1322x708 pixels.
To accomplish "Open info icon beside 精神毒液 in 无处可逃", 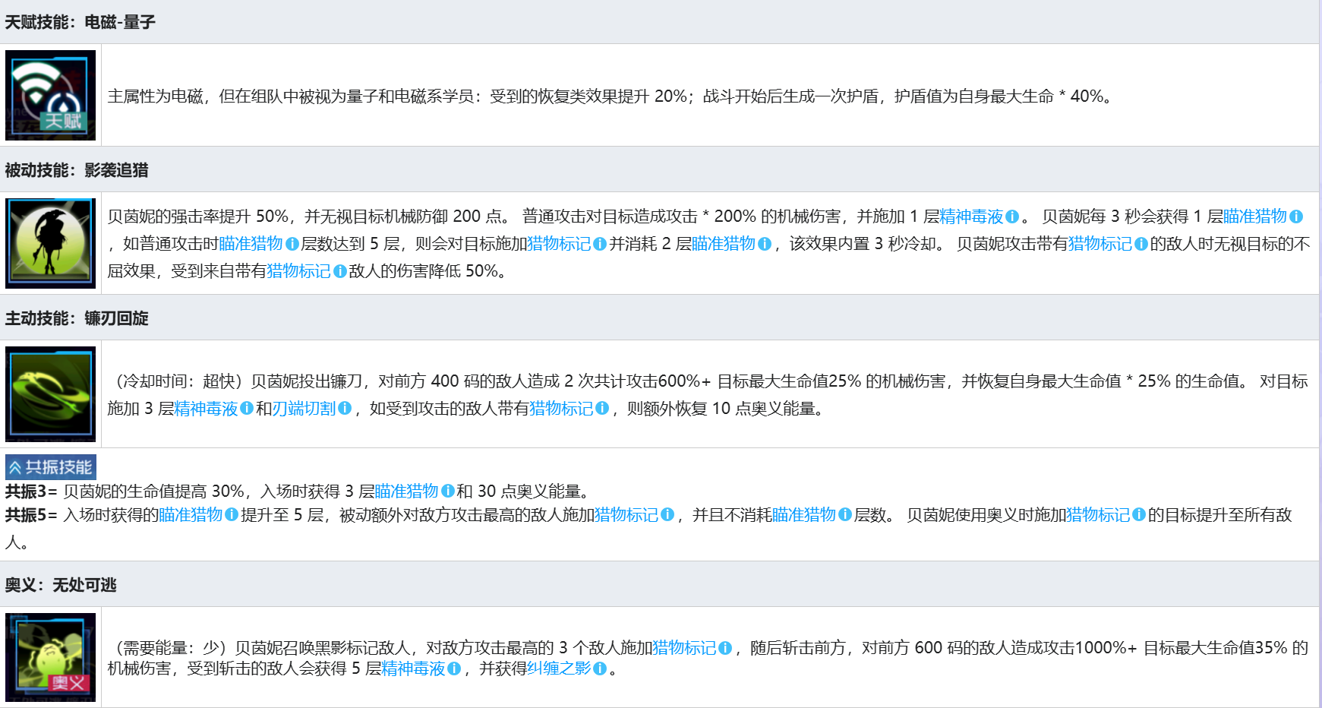I will coord(453,668).
